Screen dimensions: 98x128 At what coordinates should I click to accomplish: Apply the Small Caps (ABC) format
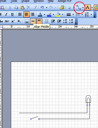point(7,21)
